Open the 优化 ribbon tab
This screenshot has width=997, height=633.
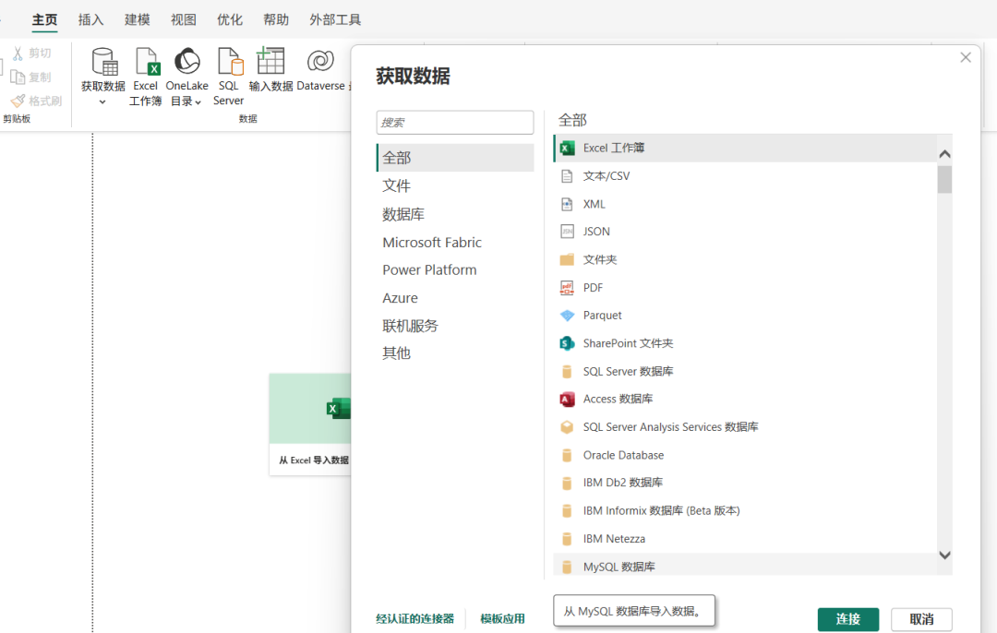[230, 19]
